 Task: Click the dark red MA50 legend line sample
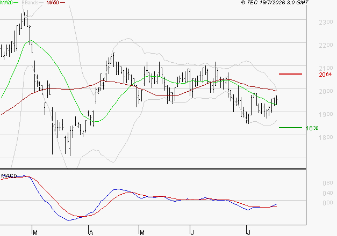click(62, 3)
